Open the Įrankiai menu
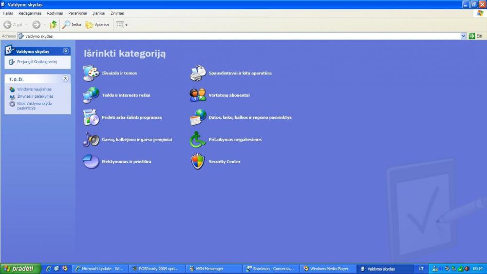The height and width of the screenshot is (274, 487). pyautogui.click(x=98, y=13)
